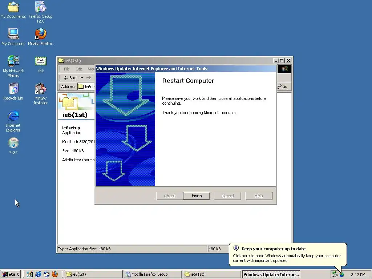Click the Help wizard button
Screen dimensions: 372x279
coord(259,196)
